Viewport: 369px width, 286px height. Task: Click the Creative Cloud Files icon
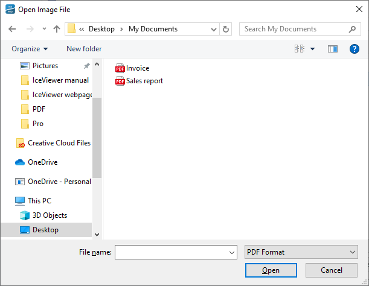[x=21, y=143]
